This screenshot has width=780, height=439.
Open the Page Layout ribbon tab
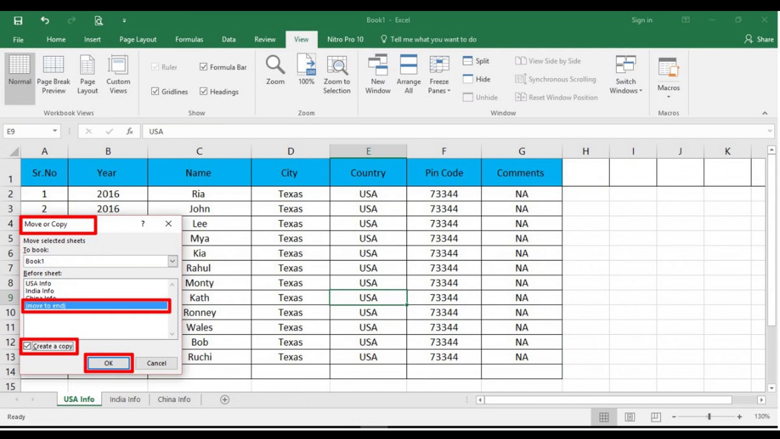[138, 40]
